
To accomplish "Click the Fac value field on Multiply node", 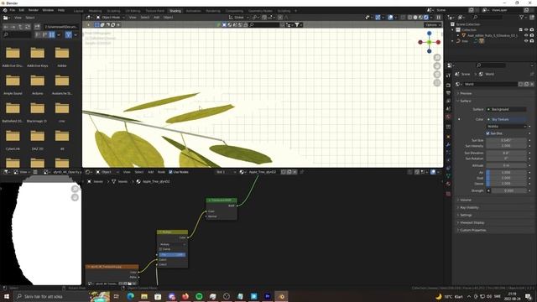I will point(172,255).
